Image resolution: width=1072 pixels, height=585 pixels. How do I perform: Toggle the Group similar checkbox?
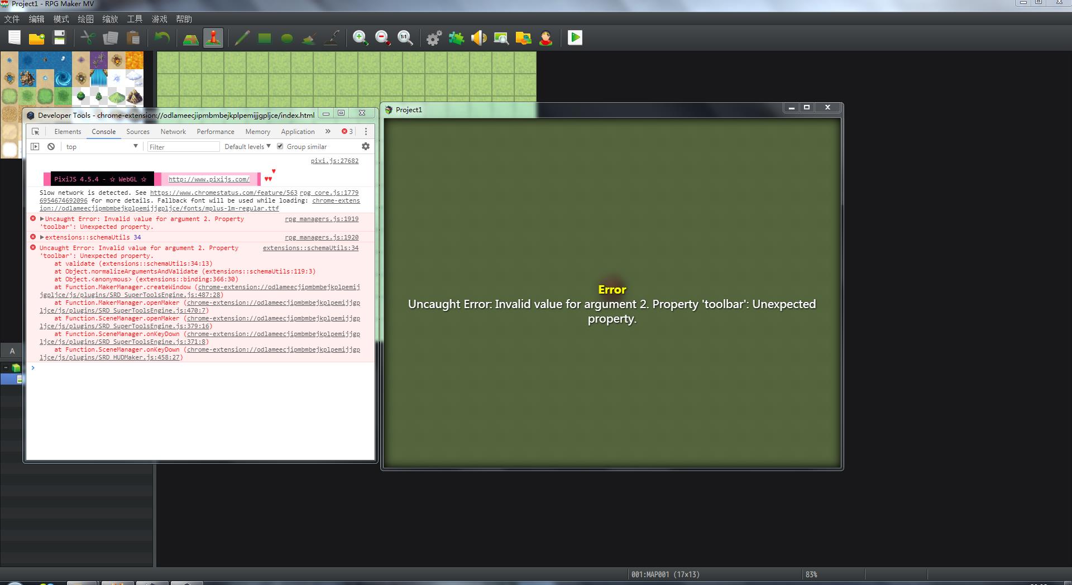pyautogui.click(x=280, y=146)
